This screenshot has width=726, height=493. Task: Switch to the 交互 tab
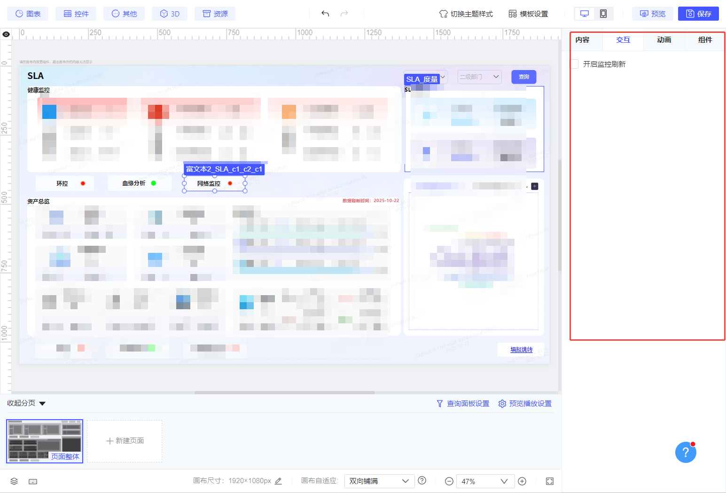click(x=623, y=40)
